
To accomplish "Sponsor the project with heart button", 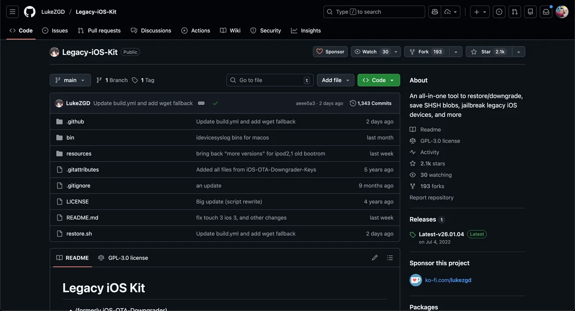I will pyautogui.click(x=330, y=52).
